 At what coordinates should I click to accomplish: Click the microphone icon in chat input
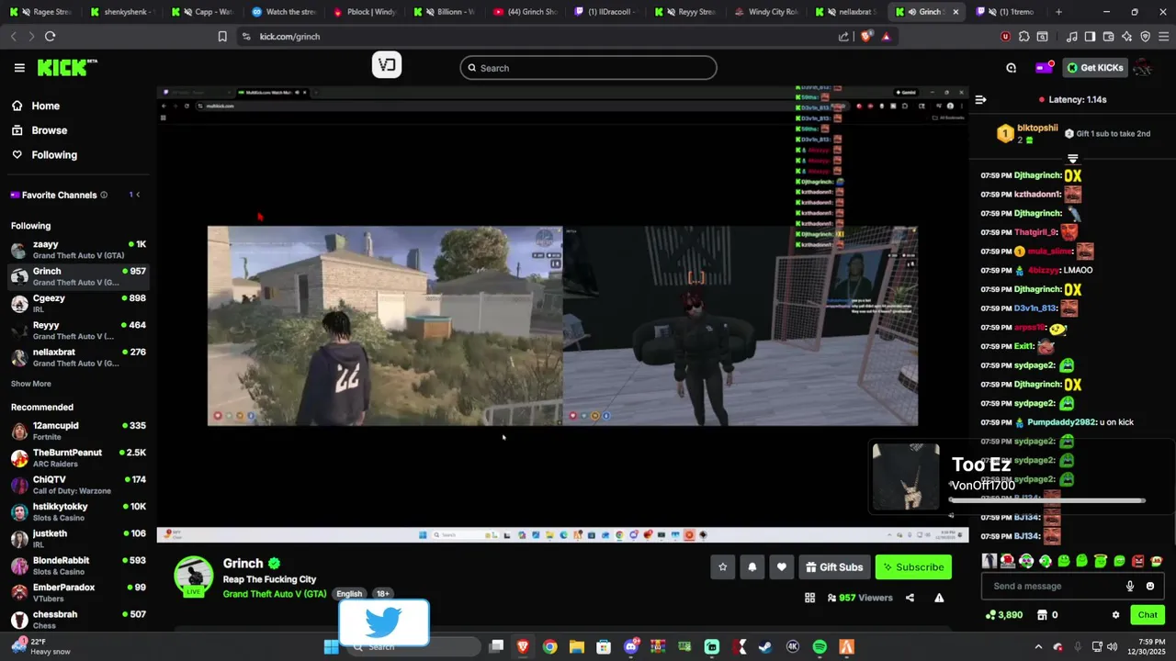1130,586
